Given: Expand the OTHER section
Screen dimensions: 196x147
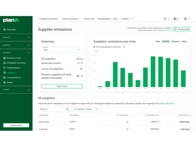Looking at the screenshot, I should coord(16,90).
